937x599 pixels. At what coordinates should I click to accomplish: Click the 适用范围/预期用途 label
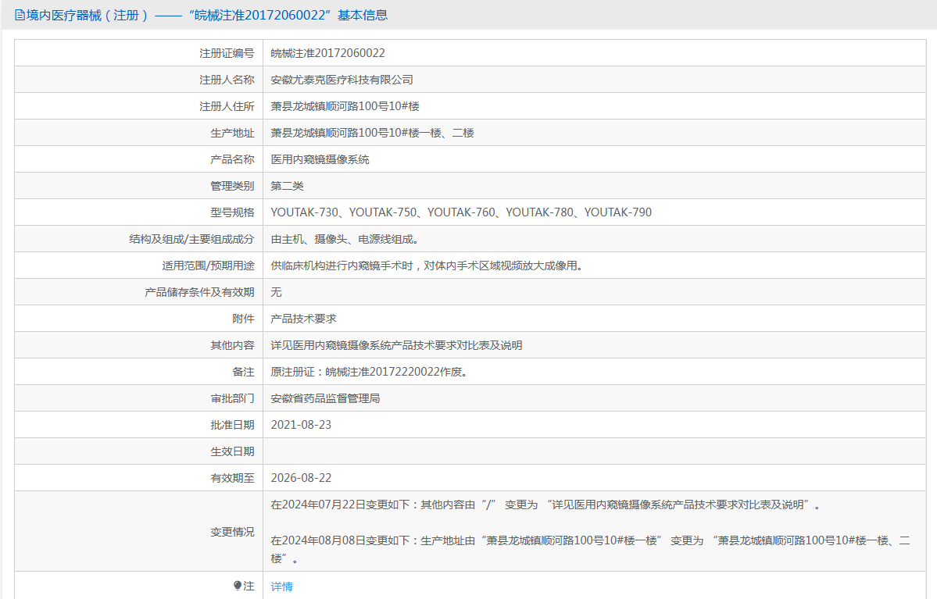point(207,266)
